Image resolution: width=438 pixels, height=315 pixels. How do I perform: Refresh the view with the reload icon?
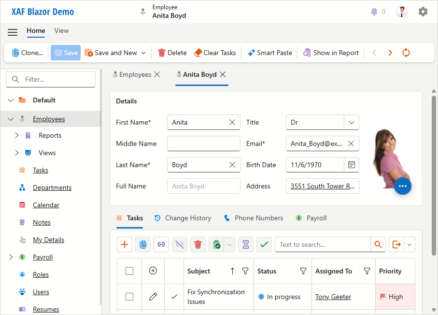[406, 53]
